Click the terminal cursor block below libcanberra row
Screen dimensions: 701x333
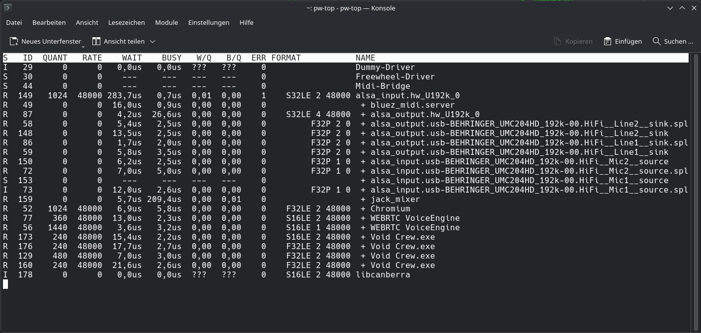5,284
